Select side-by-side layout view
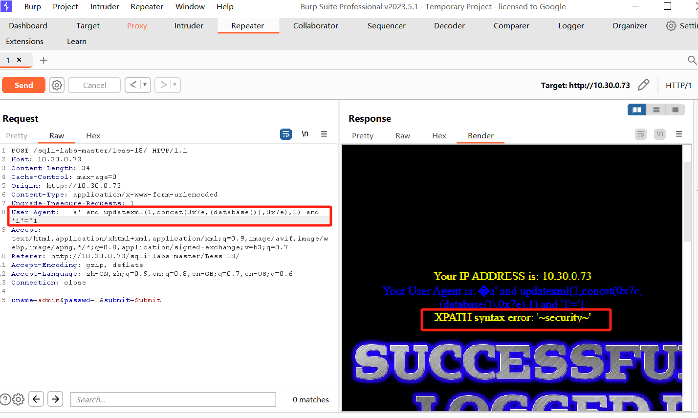 click(637, 110)
